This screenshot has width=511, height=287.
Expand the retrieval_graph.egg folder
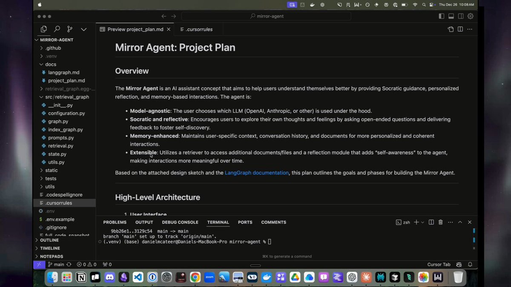[x=64, y=89]
